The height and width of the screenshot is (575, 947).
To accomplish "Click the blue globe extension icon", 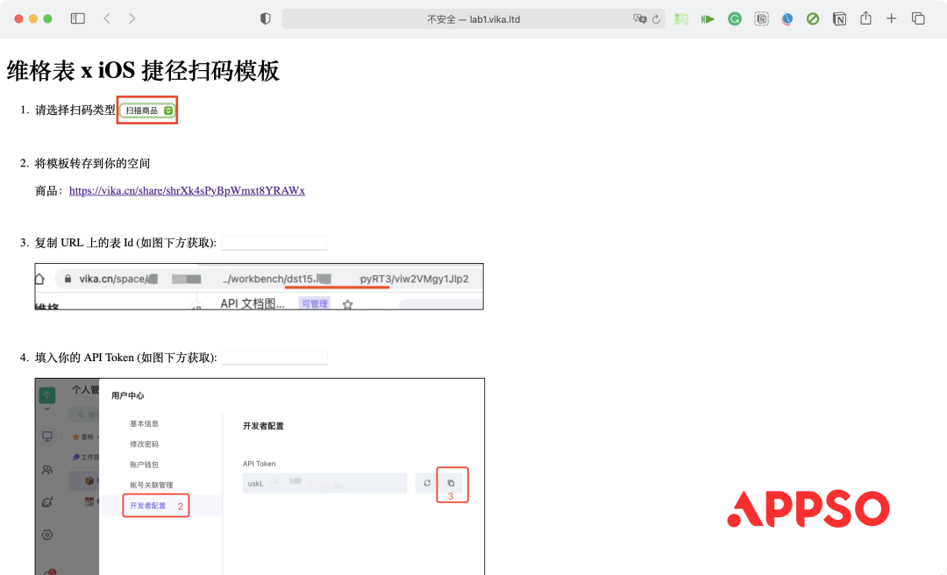I will point(787,19).
